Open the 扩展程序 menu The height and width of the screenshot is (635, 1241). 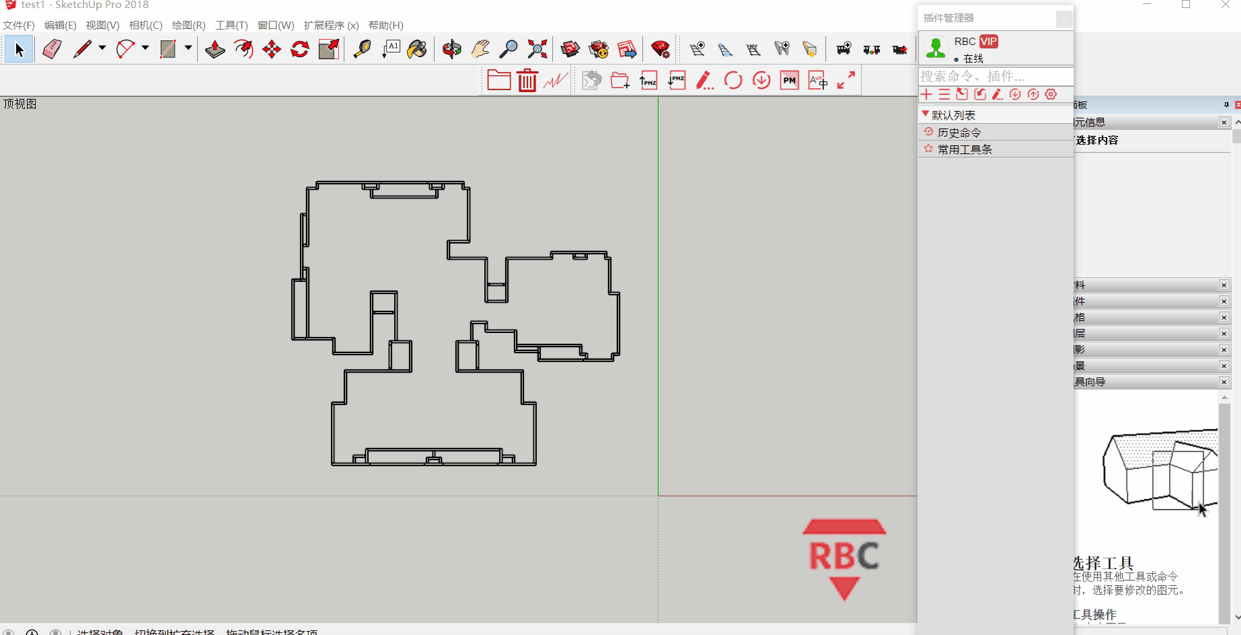click(x=331, y=26)
